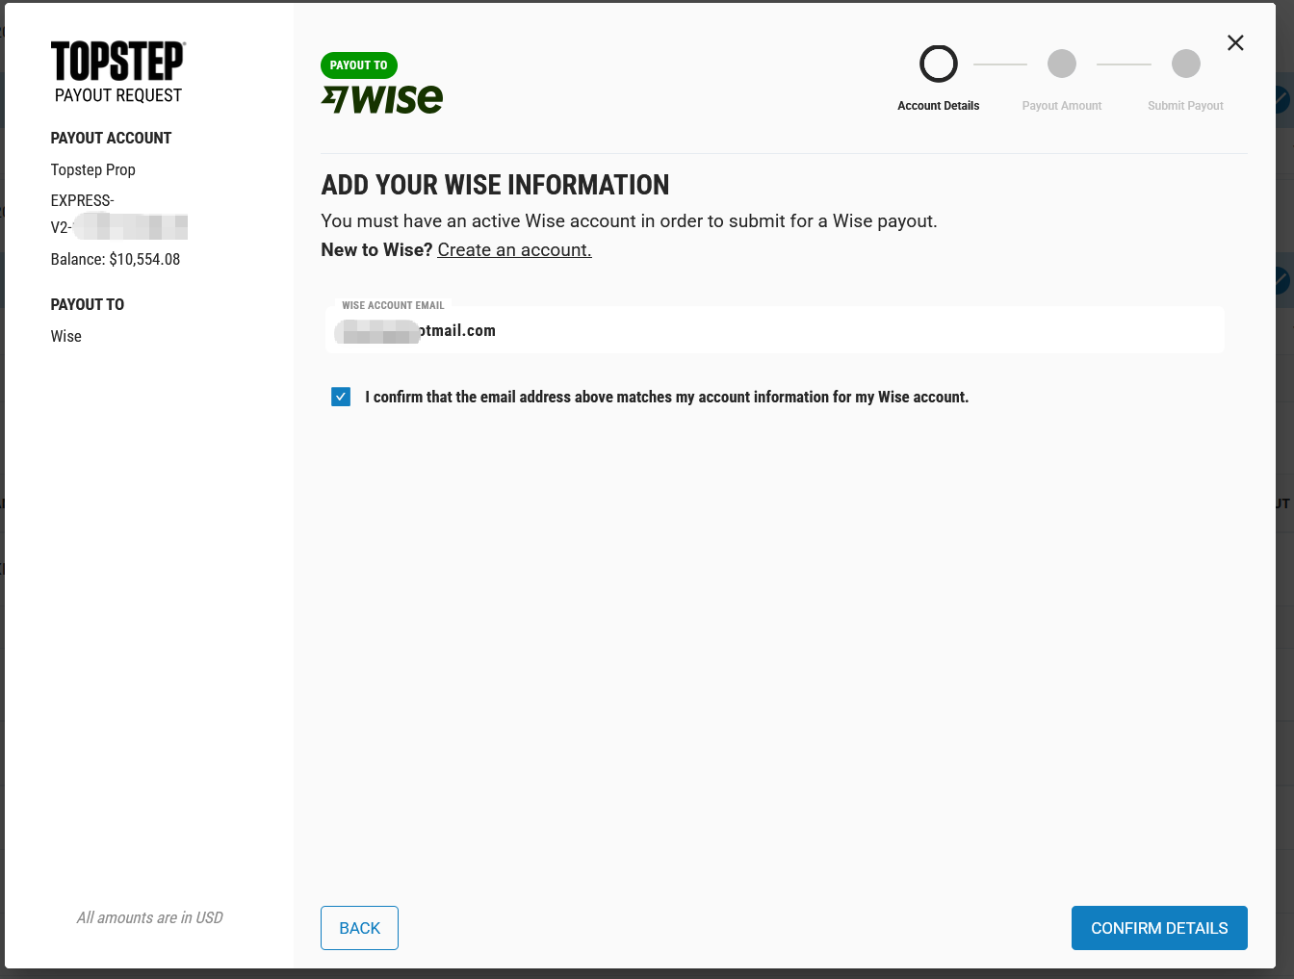Click the New to Wise? text
1294x979 pixels.
[x=376, y=250]
